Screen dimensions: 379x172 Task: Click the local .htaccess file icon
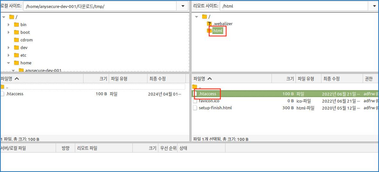[x=2, y=94]
